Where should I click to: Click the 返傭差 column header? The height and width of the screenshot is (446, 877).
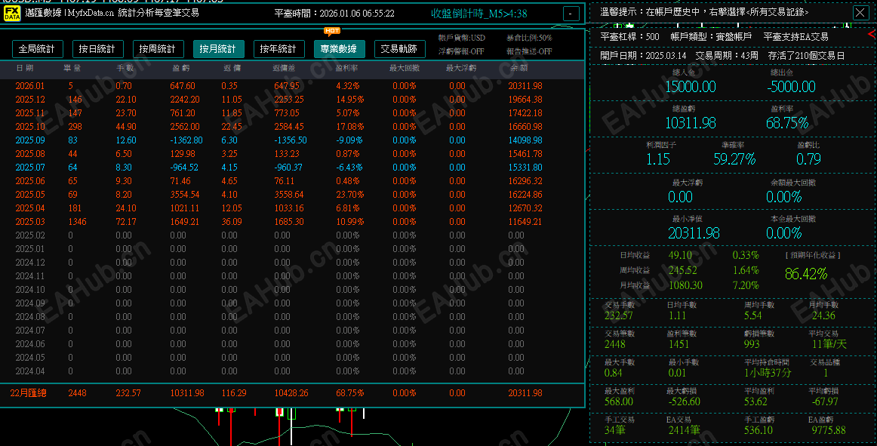284,68
